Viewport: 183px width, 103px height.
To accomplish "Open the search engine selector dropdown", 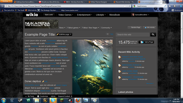I will click(134, 6).
